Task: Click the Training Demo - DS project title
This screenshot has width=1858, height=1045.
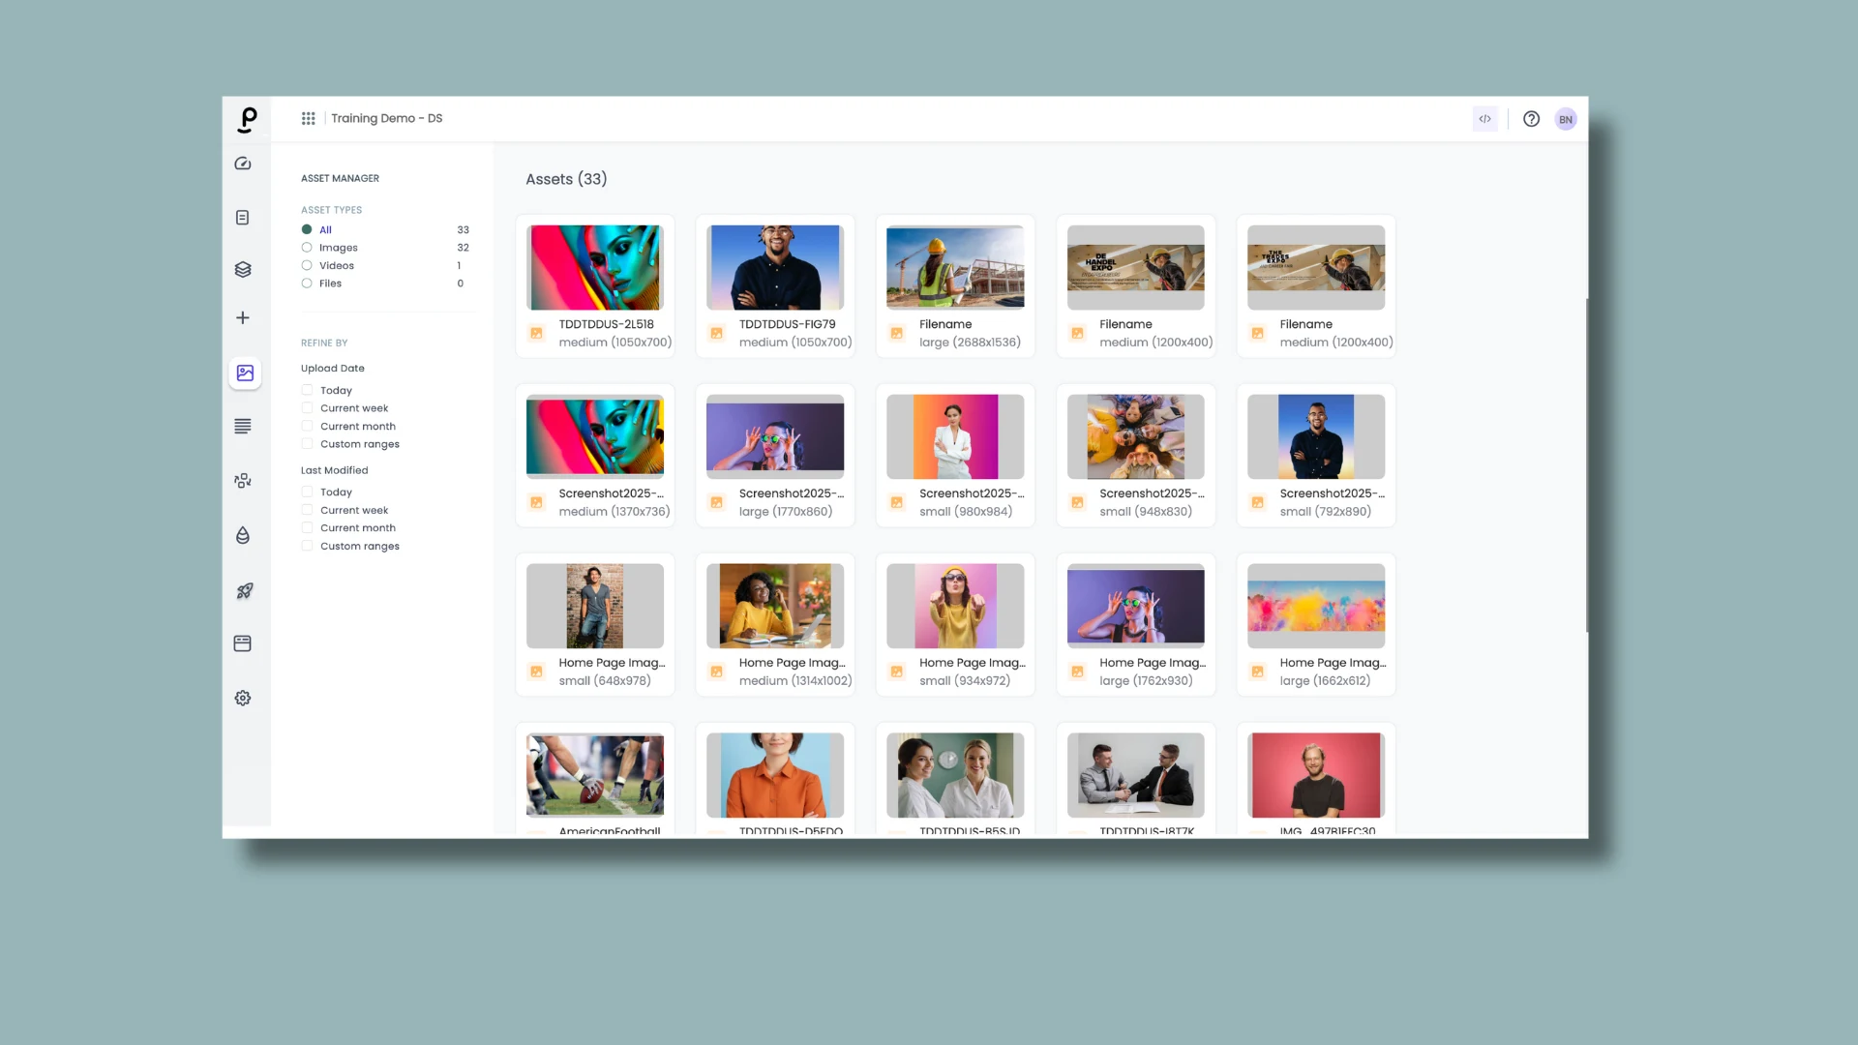Action: [x=386, y=118]
